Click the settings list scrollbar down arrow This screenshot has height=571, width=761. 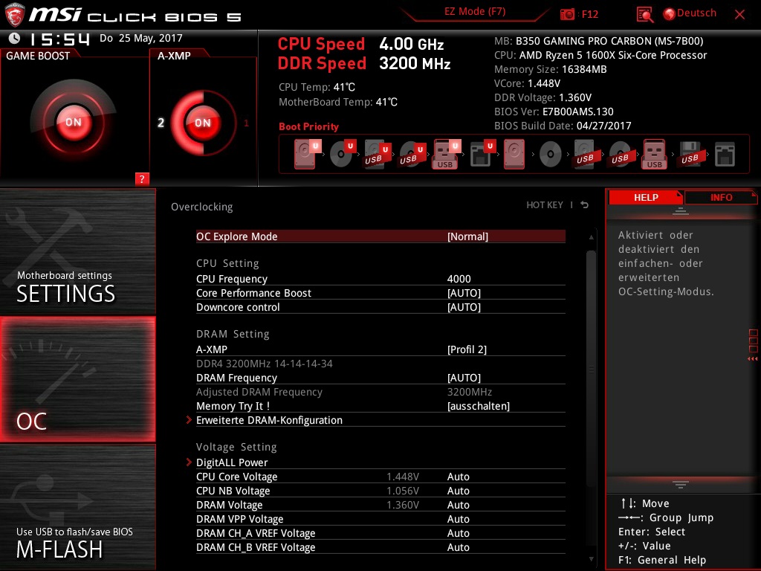click(x=591, y=559)
